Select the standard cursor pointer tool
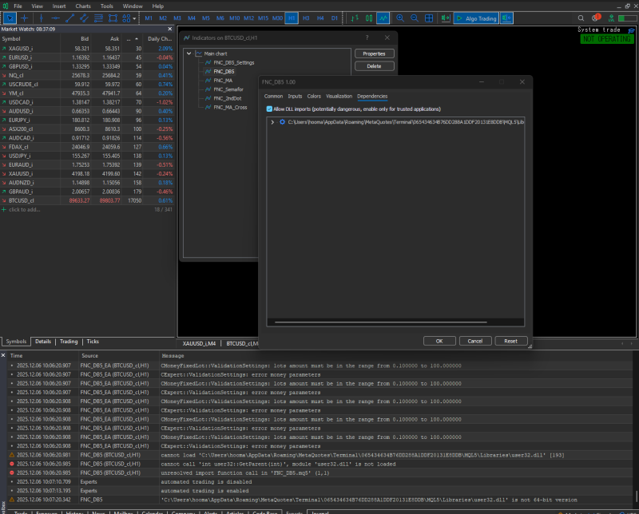The width and height of the screenshot is (639, 514). click(x=11, y=18)
